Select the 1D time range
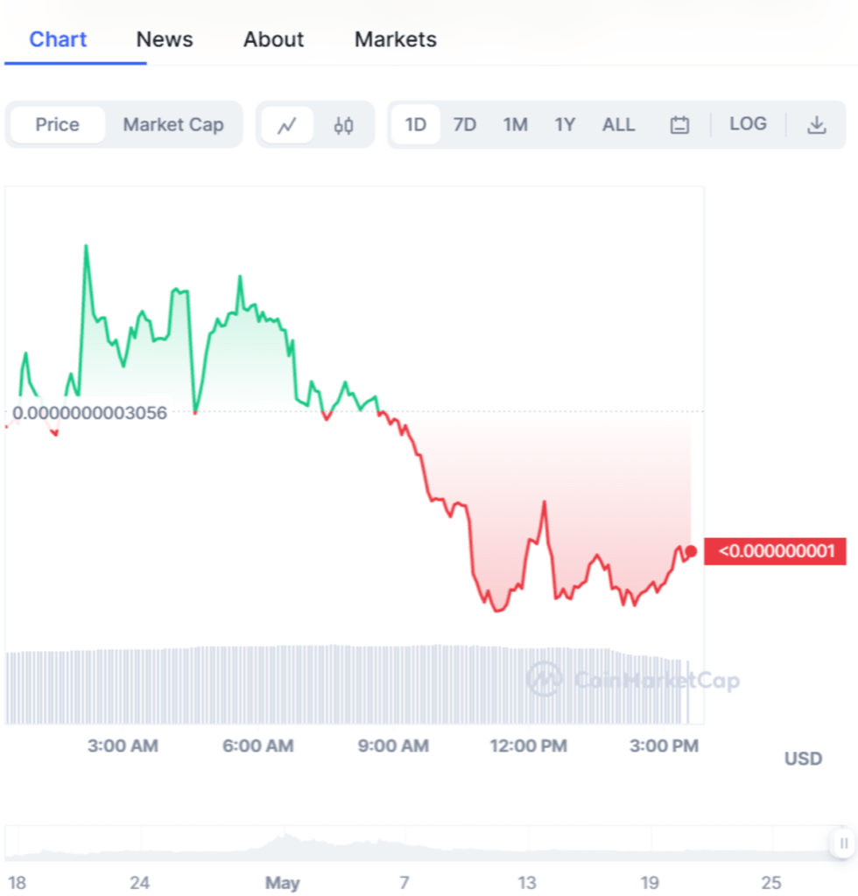The width and height of the screenshot is (858, 896). (x=415, y=125)
